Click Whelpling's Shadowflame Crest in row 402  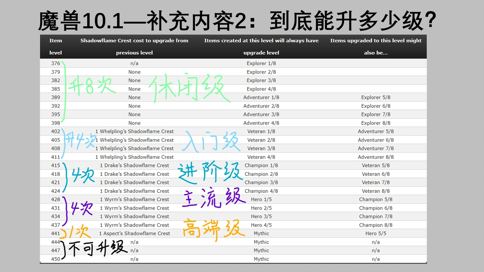pos(134,131)
